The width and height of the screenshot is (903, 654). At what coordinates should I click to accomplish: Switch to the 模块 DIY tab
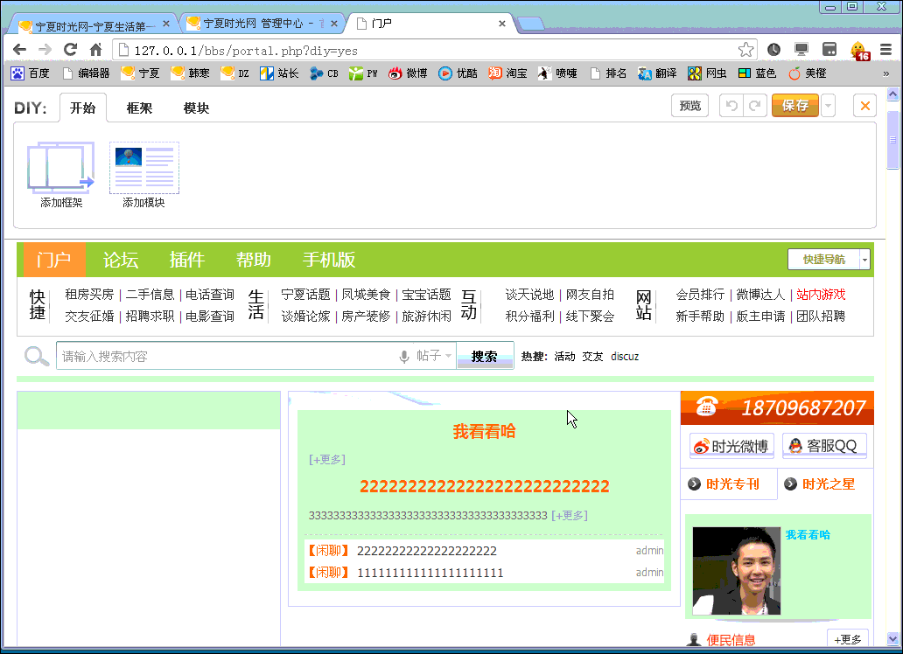pyautogui.click(x=196, y=108)
